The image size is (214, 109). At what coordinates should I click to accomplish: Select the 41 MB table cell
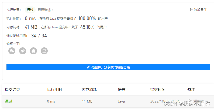point(87,101)
